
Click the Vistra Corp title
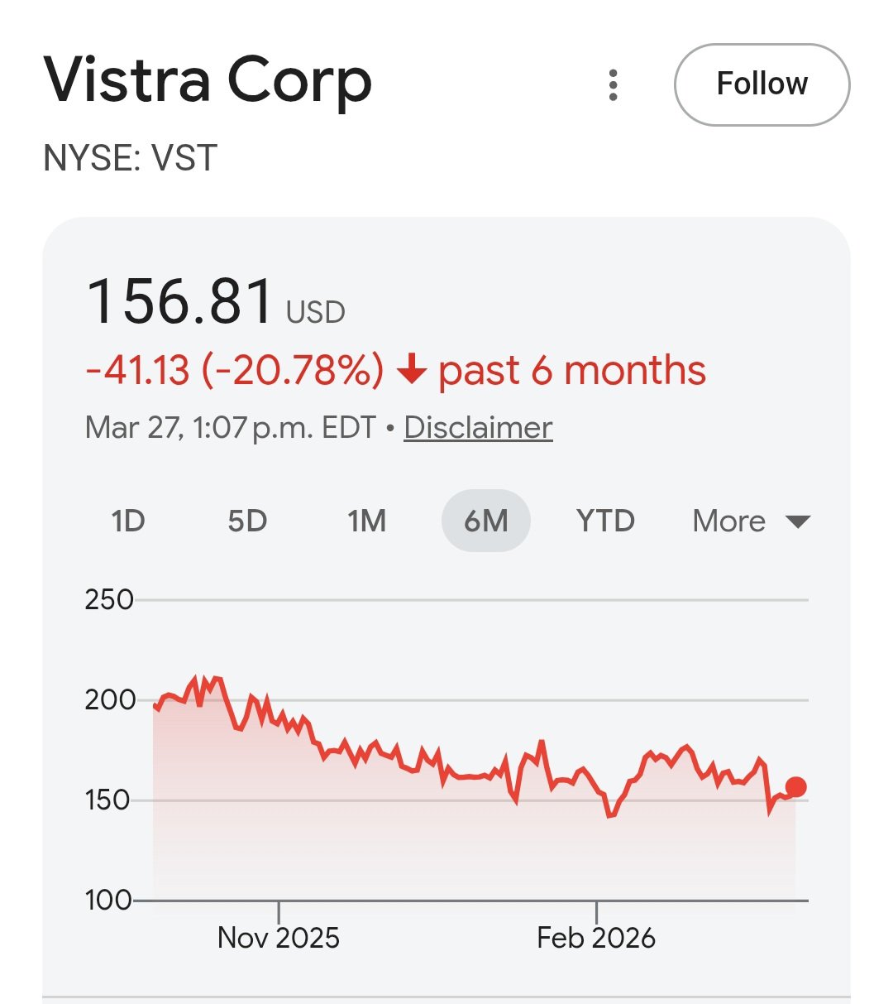point(208,81)
